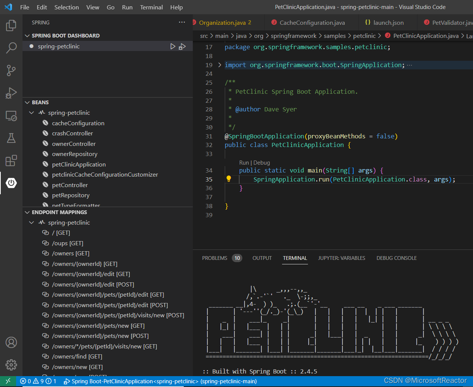Open the Edit menu
Viewport: 473px width, 387px height.
[42, 7]
